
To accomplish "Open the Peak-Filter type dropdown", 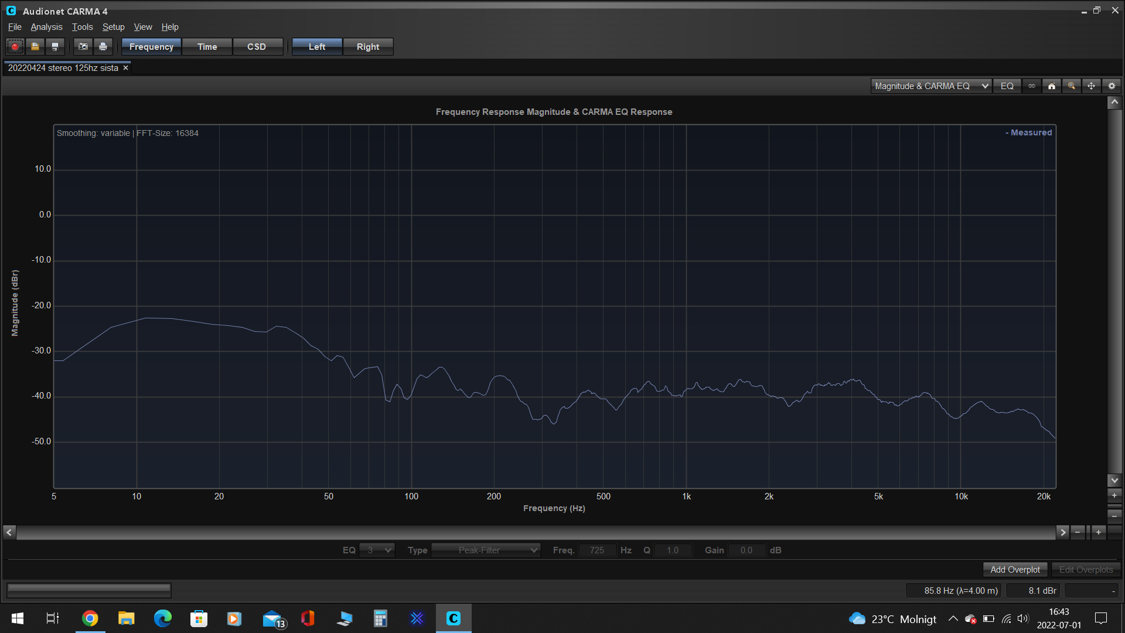I will pos(486,550).
